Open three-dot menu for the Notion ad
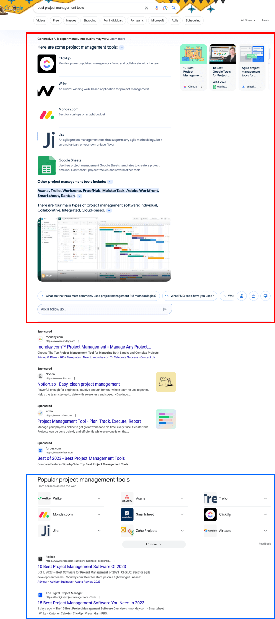The height and width of the screenshot is (619, 275). click(75, 378)
